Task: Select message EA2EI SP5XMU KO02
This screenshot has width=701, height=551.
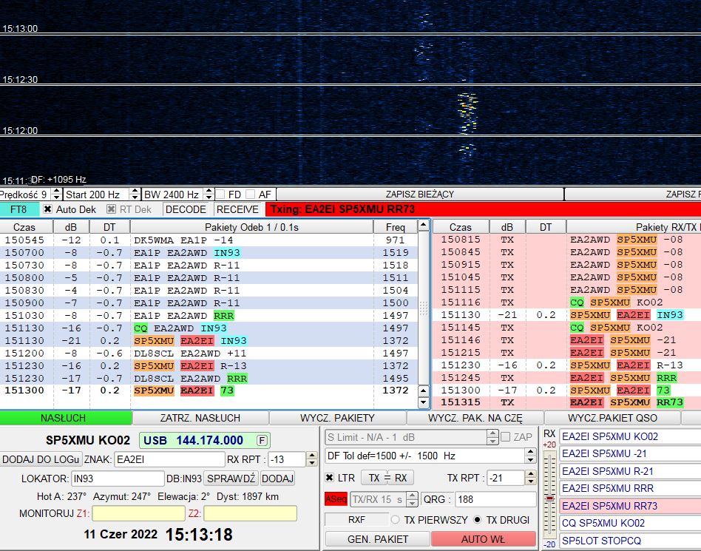Action: tap(630, 436)
